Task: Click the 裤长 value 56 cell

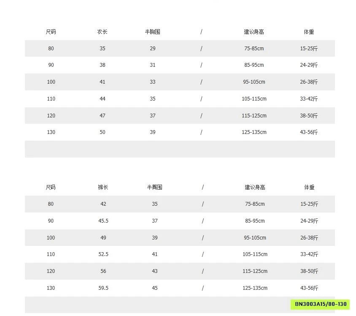Action: click(103, 271)
